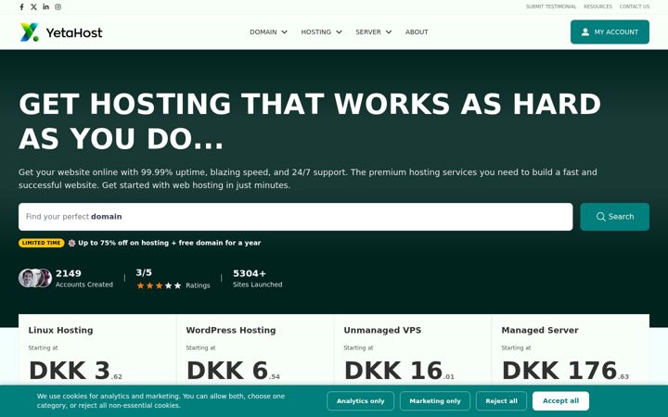Viewport: 668px width, 417px height.
Task: Choose Analytics only cookies
Action: [360, 401]
